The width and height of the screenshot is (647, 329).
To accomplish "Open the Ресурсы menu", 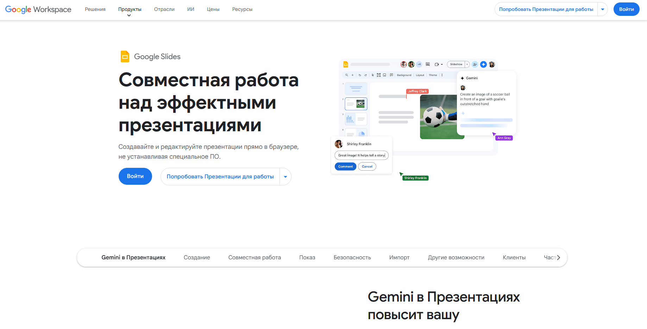I will (x=242, y=9).
